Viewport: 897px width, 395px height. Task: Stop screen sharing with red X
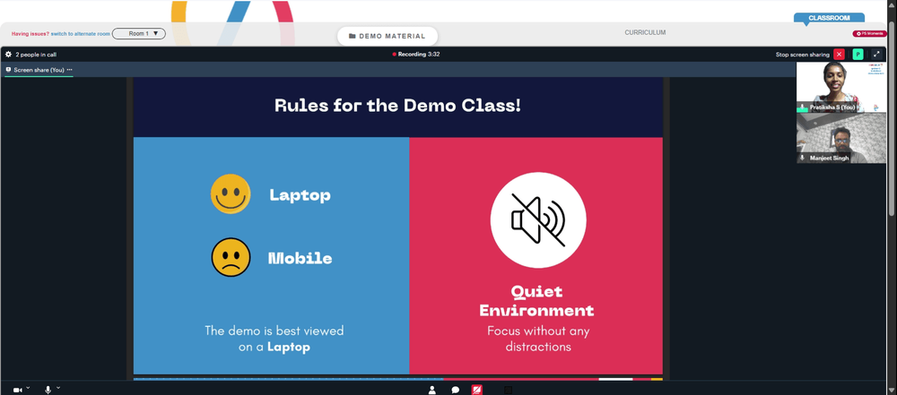point(839,55)
